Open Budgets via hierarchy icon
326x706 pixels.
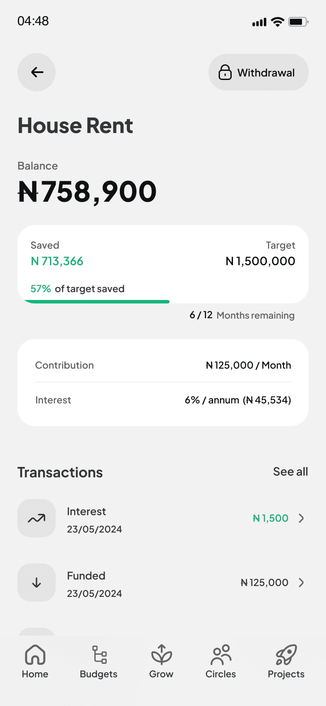(x=99, y=655)
